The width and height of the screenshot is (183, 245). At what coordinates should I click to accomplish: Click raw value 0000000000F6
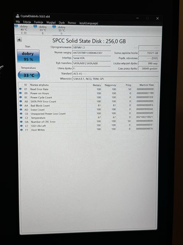point(145,105)
